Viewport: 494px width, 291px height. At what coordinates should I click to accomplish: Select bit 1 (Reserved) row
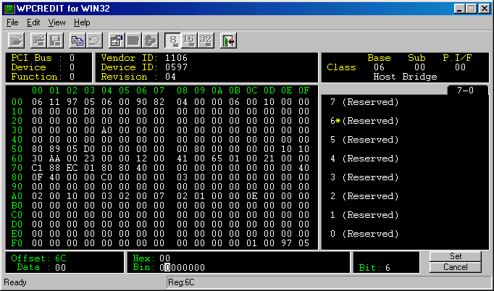tap(364, 215)
